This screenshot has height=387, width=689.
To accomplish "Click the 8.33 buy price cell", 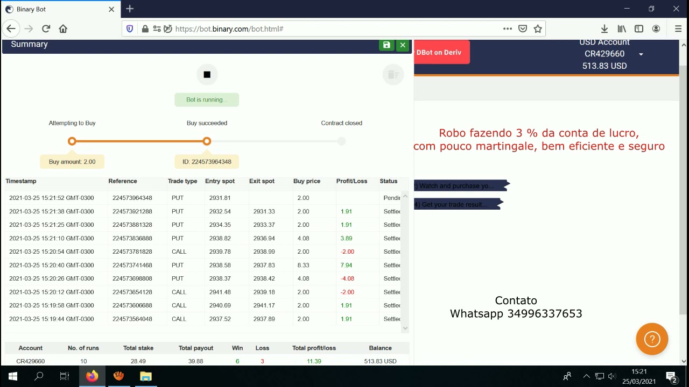I will coord(303,265).
